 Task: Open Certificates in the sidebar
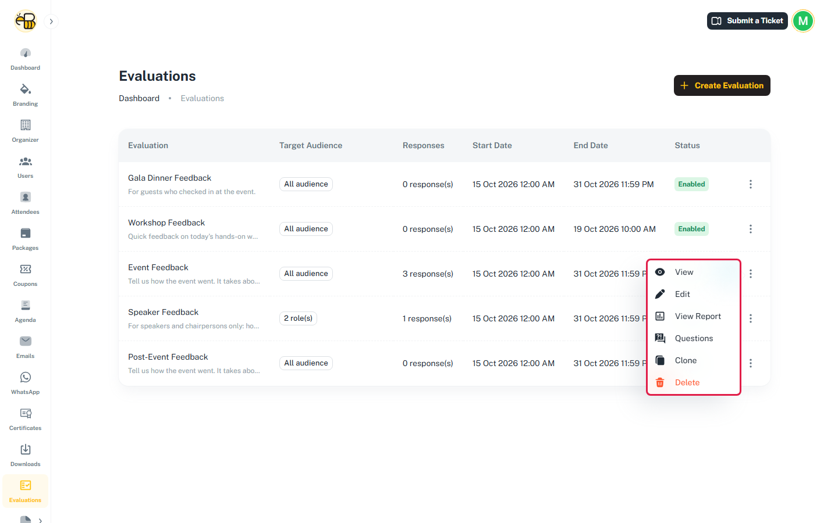pos(26,419)
